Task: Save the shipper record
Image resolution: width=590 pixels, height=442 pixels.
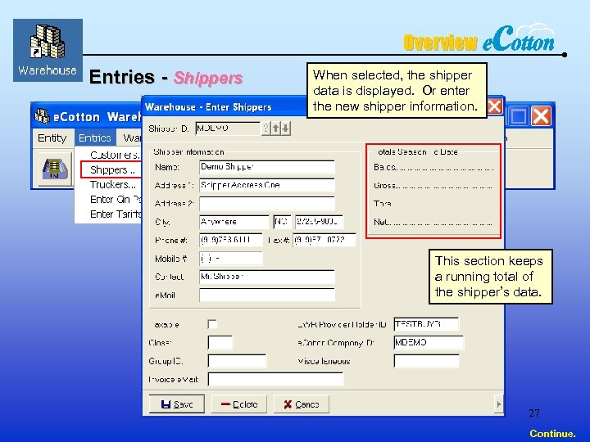Action: click(177, 404)
